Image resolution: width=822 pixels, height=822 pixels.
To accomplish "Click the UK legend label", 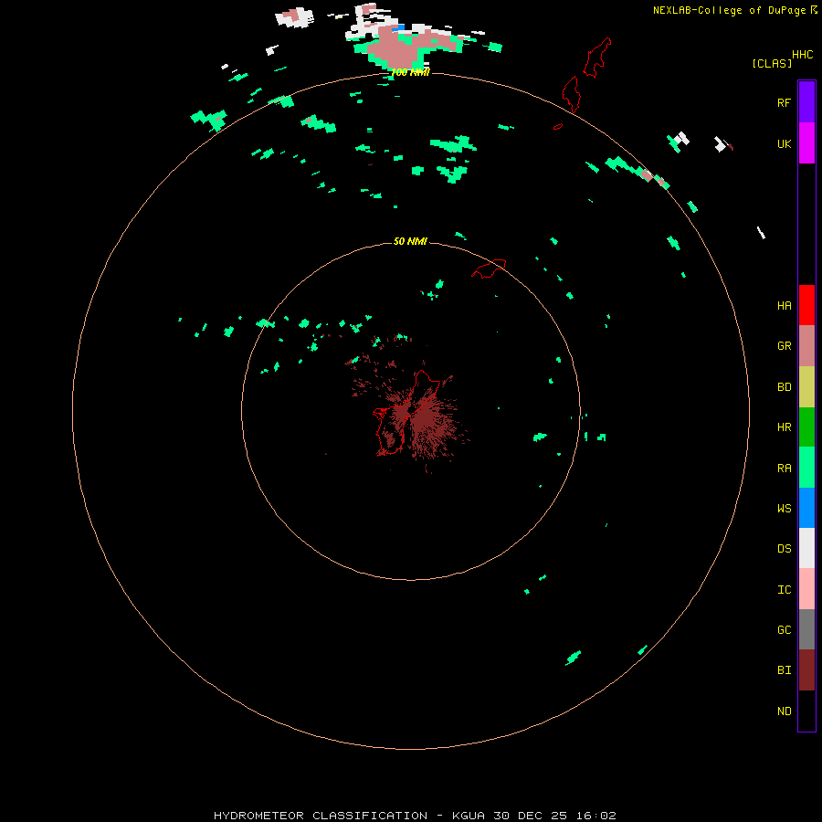I will [x=784, y=143].
